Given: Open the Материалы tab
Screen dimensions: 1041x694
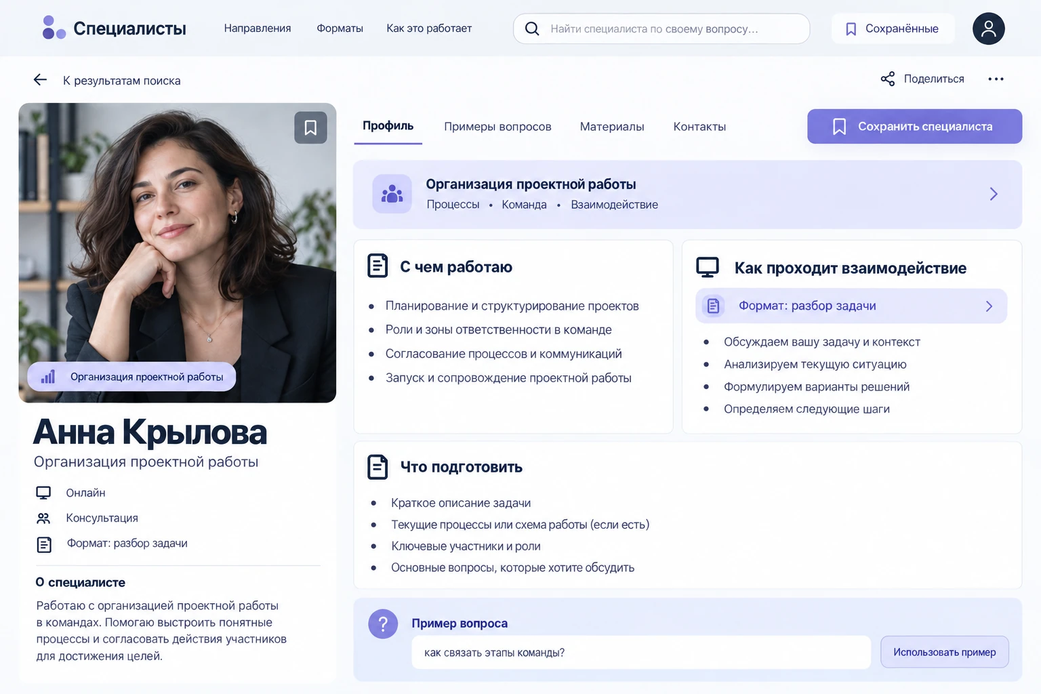Looking at the screenshot, I should pos(612,127).
